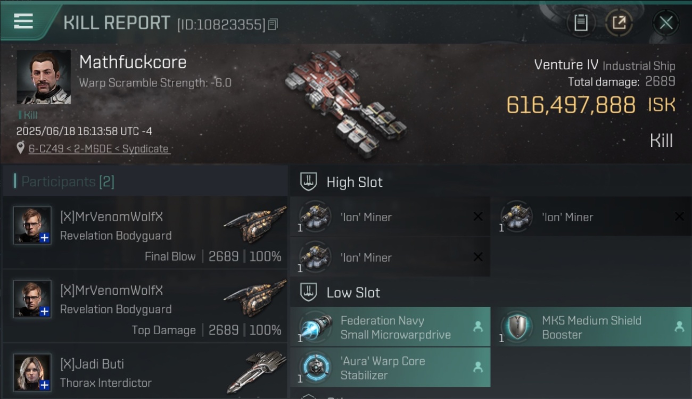
Task: Add top damage MrVenomWolfX via plus badge
Action: click(45, 311)
